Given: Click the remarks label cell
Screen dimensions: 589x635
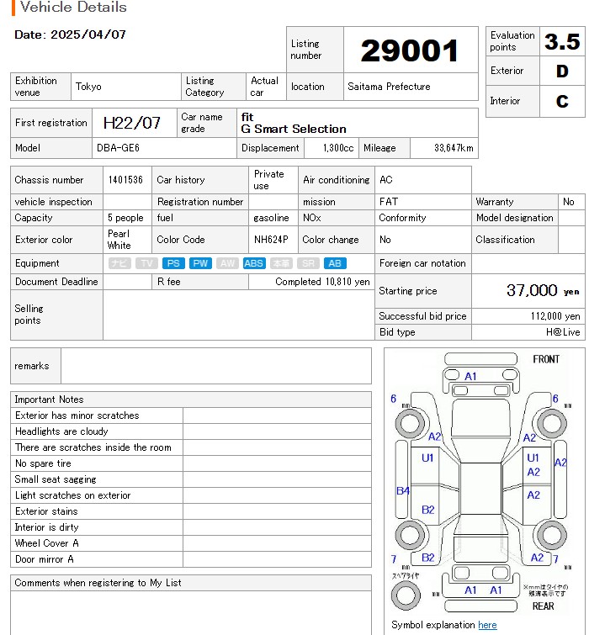Looking at the screenshot, I should (35, 366).
